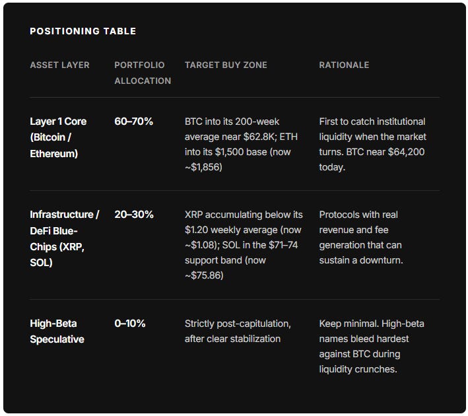Select the High-Beta Speculative row label
Screen dimensions: 468x416
coord(57,331)
